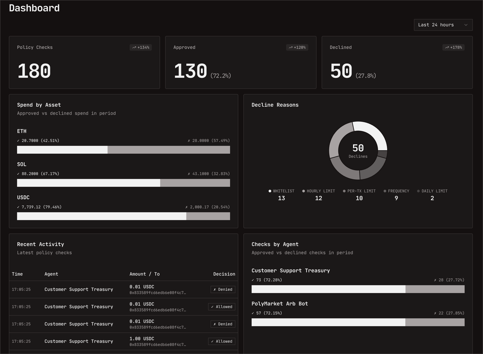Click the +178% trend icon on Declined card
This screenshot has height=354, width=483.
pos(447,47)
